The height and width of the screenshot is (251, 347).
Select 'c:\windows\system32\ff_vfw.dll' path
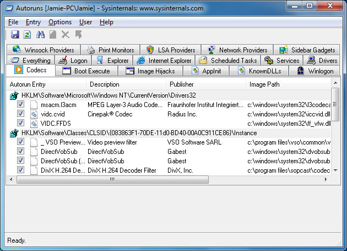289,124
